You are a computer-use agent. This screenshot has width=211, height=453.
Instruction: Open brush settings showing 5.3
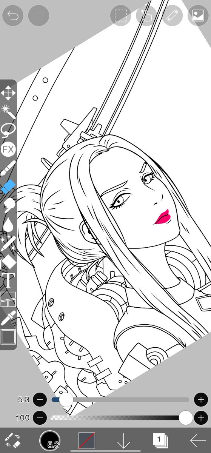50,440
